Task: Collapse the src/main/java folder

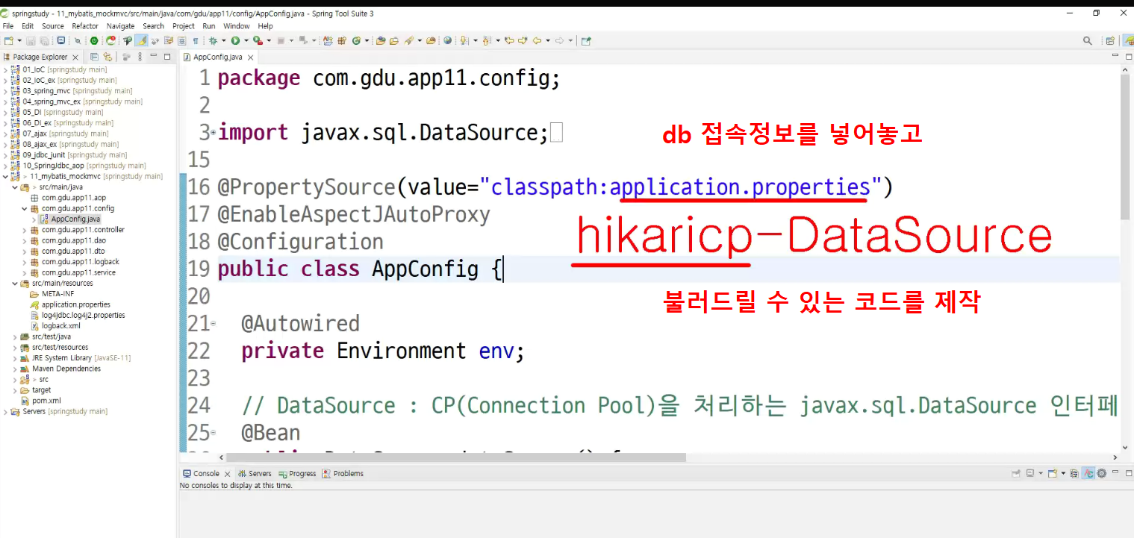Action: click(15, 187)
